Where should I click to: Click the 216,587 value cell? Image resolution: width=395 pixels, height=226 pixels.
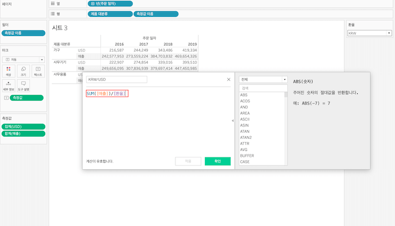pyautogui.click(x=116, y=50)
